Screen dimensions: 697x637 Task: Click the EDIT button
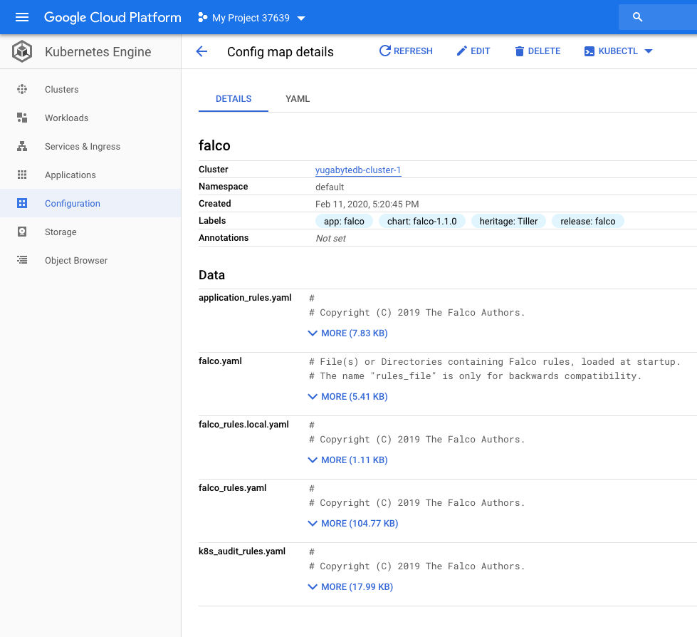click(x=473, y=51)
